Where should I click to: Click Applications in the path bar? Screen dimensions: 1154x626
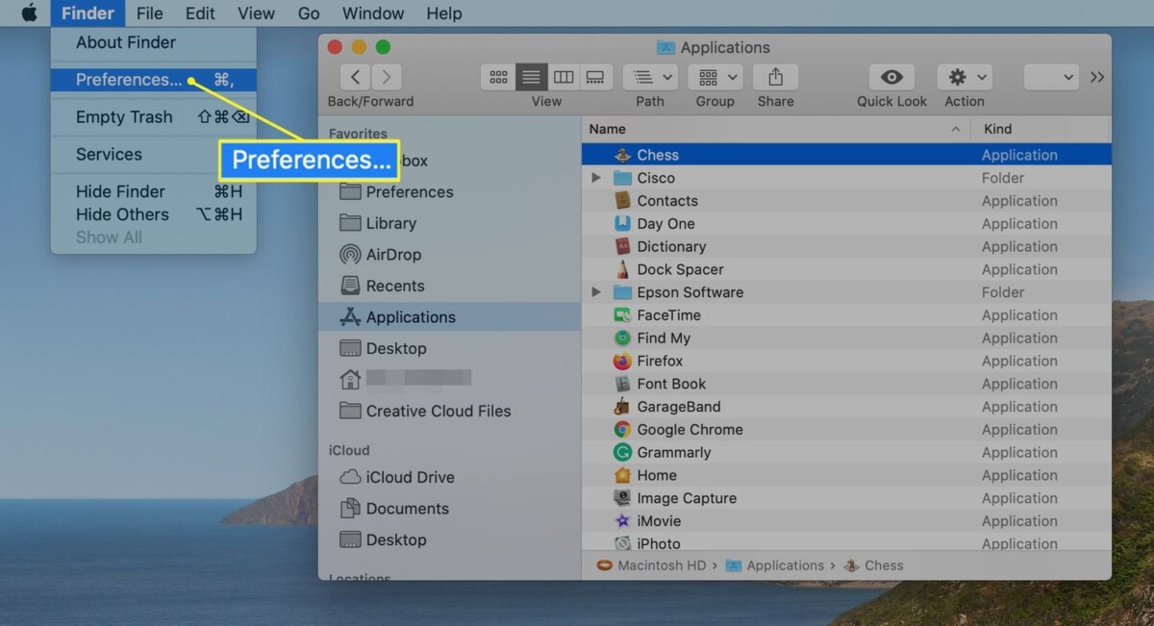pyautogui.click(x=775, y=565)
